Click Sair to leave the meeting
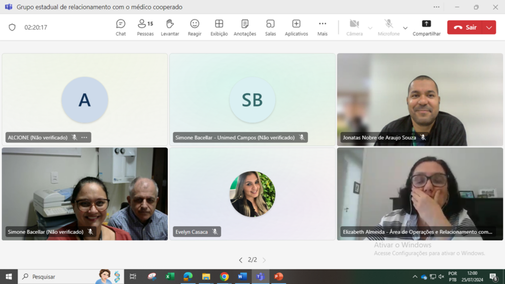505x284 pixels. coord(465,28)
